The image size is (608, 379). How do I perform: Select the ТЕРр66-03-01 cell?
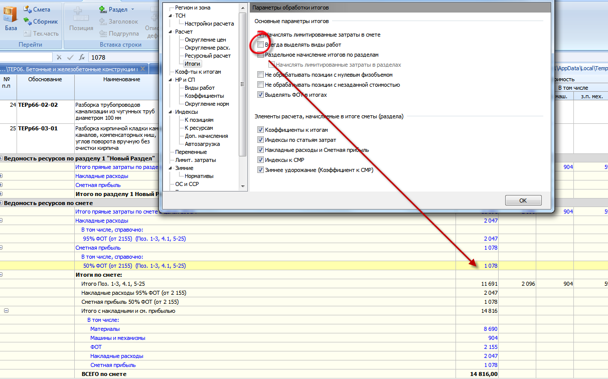pyautogui.click(x=46, y=138)
